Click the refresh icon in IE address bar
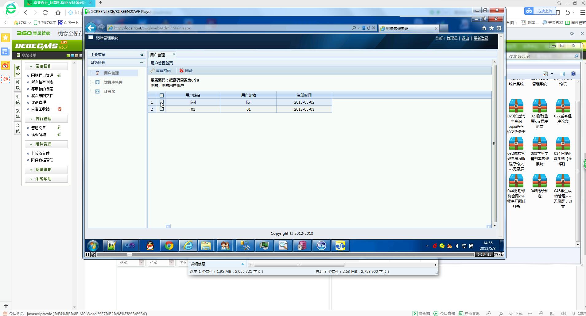The height and width of the screenshot is (316, 586). [x=369, y=28]
